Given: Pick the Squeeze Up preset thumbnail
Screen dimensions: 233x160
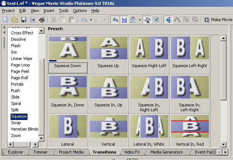Looking at the screenshot, I should tap(109, 48).
